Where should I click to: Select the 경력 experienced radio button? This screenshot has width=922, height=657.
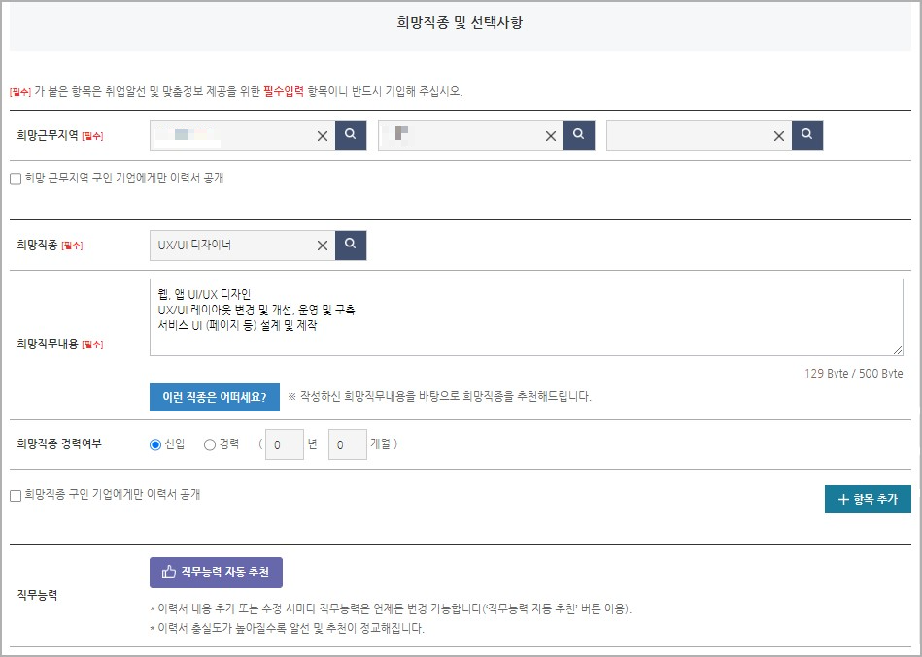212,444
